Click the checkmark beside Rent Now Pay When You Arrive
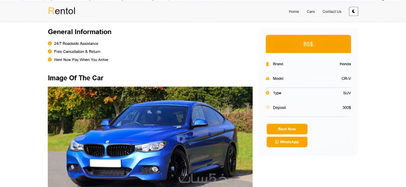The image size is (406, 187). [50, 60]
